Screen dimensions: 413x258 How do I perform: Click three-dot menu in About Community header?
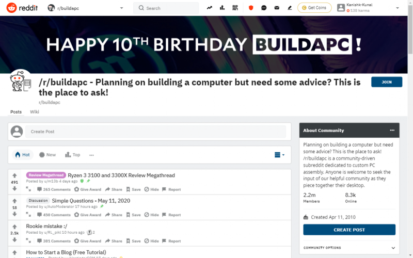point(392,131)
